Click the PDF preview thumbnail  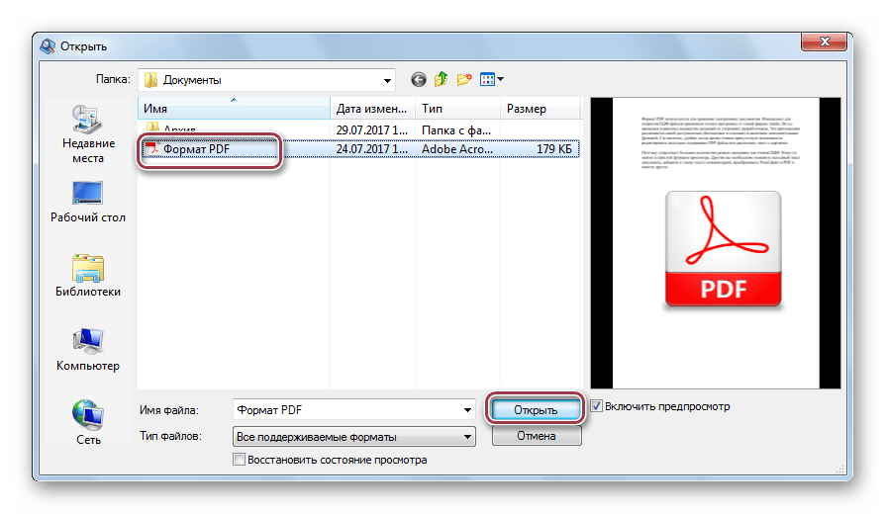point(716,243)
